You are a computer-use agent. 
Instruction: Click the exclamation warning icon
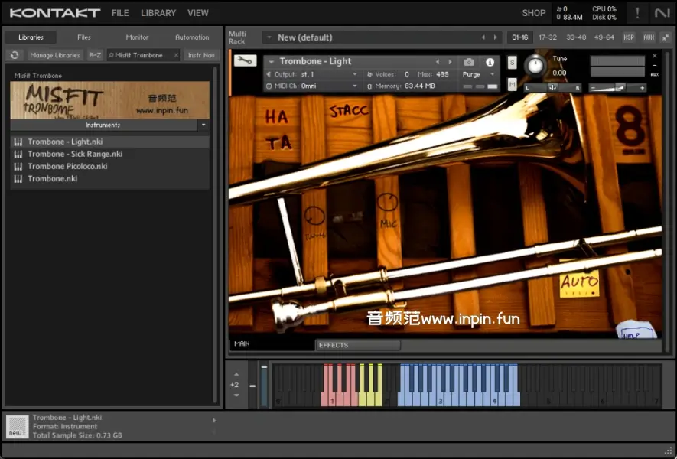[637, 13]
